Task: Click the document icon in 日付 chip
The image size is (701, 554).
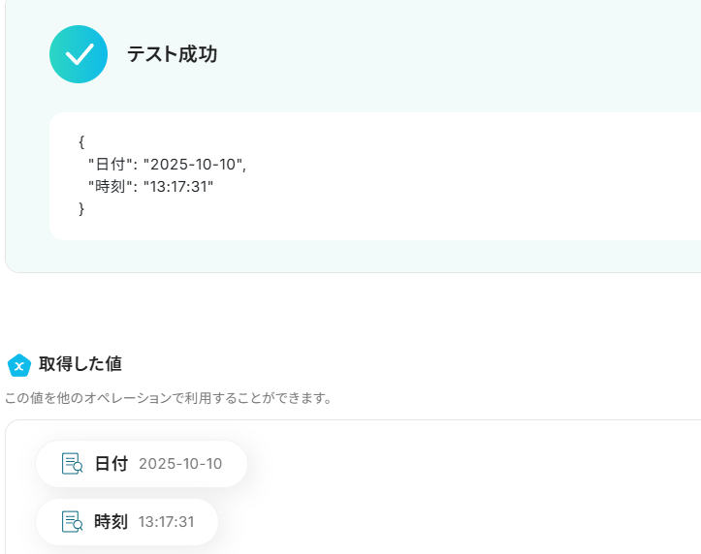Action: pyautogui.click(x=72, y=464)
